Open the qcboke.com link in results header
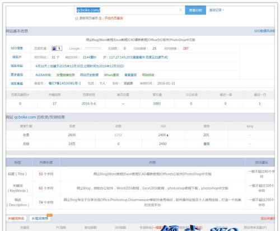The height and width of the screenshot is (231, 280). tap(25, 117)
